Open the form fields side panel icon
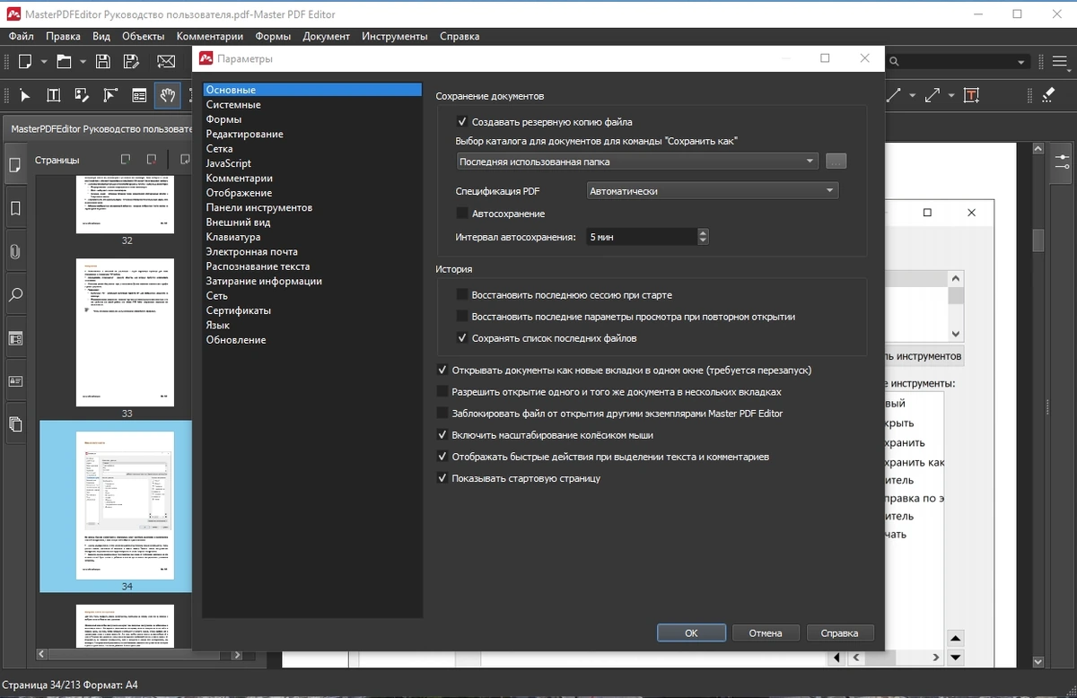This screenshot has width=1077, height=698. coord(14,339)
